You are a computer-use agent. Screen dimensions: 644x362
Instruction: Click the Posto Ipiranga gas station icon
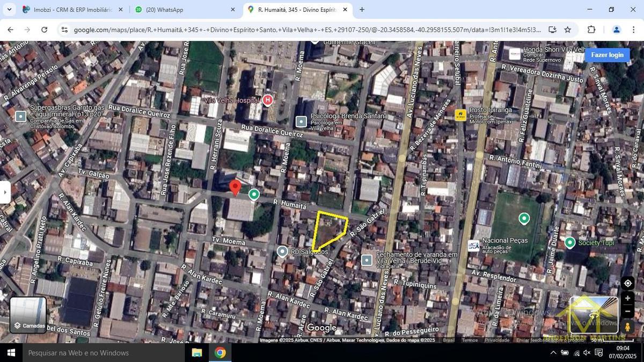coord(460,115)
